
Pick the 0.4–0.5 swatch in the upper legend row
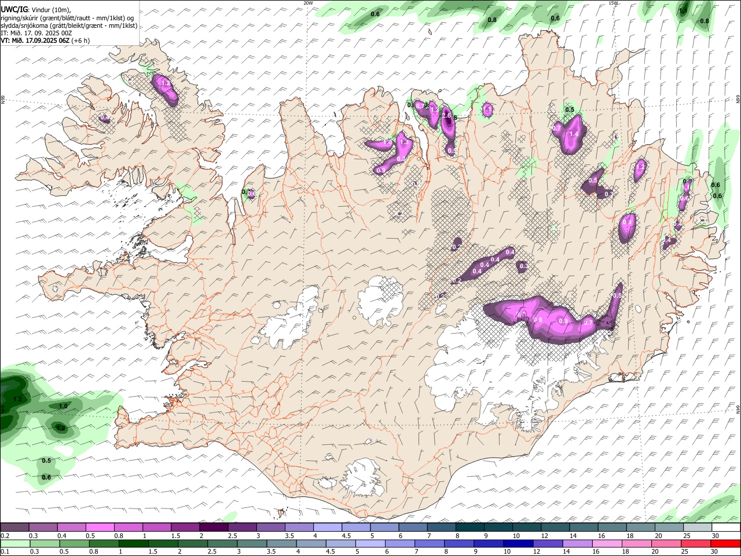72,528
